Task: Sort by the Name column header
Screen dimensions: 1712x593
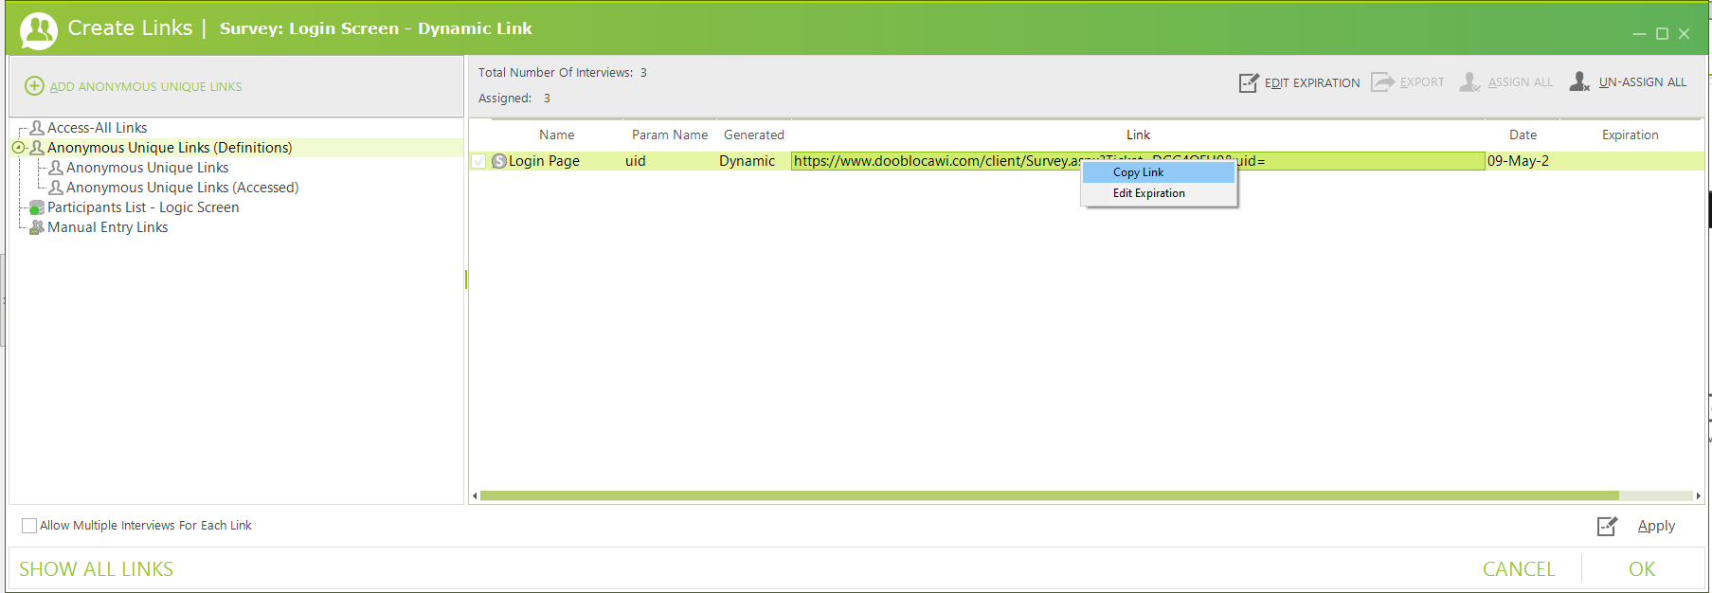Action: click(x=556, y=135)
